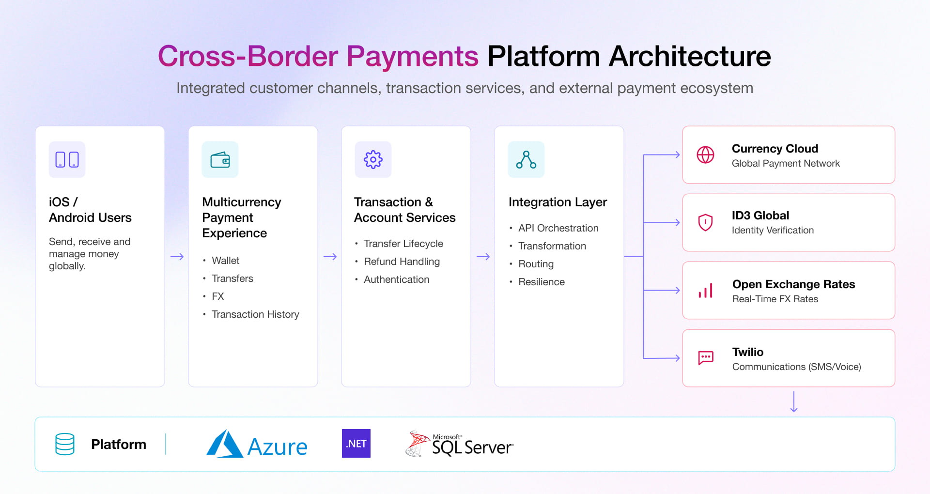Click the Twilio chat bubble icon
This screenshot has width=930, height=494.
point(706,358)
